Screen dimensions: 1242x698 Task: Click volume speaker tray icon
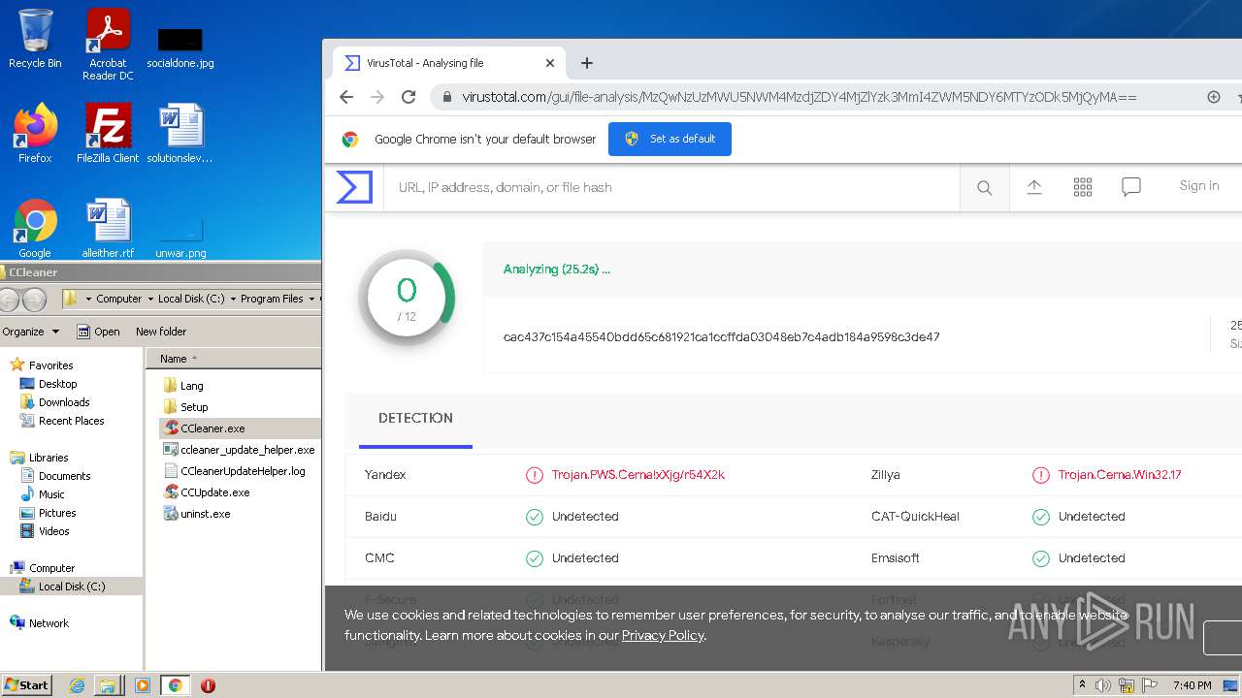(1103, 685)
